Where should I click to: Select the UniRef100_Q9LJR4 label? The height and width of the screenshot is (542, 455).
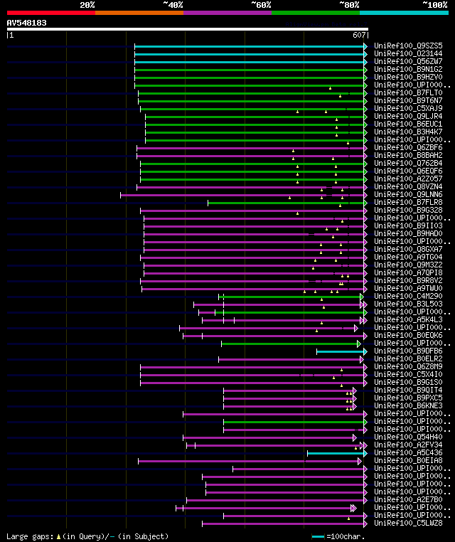pyautogui.click(x=408, y=116)
